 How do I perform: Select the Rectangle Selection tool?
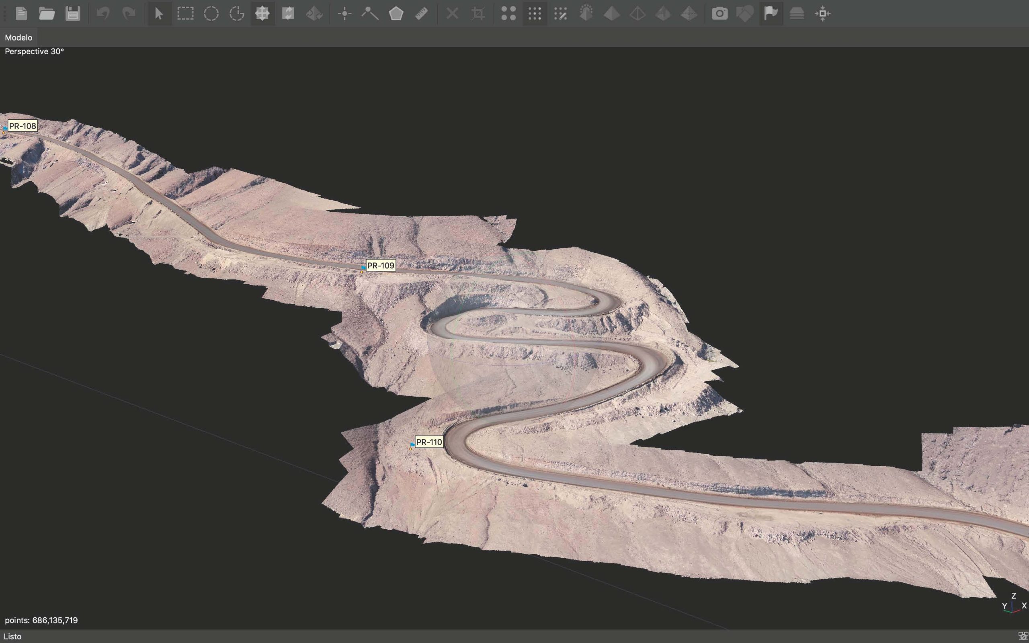(185, 14)
